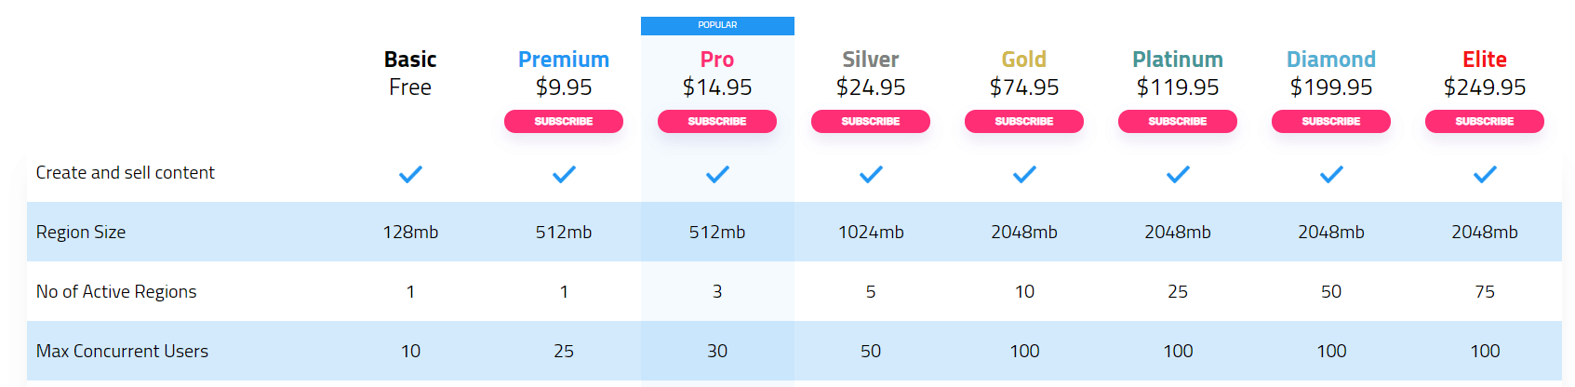Click the Pro column checkmark icon

pos(717,174)
